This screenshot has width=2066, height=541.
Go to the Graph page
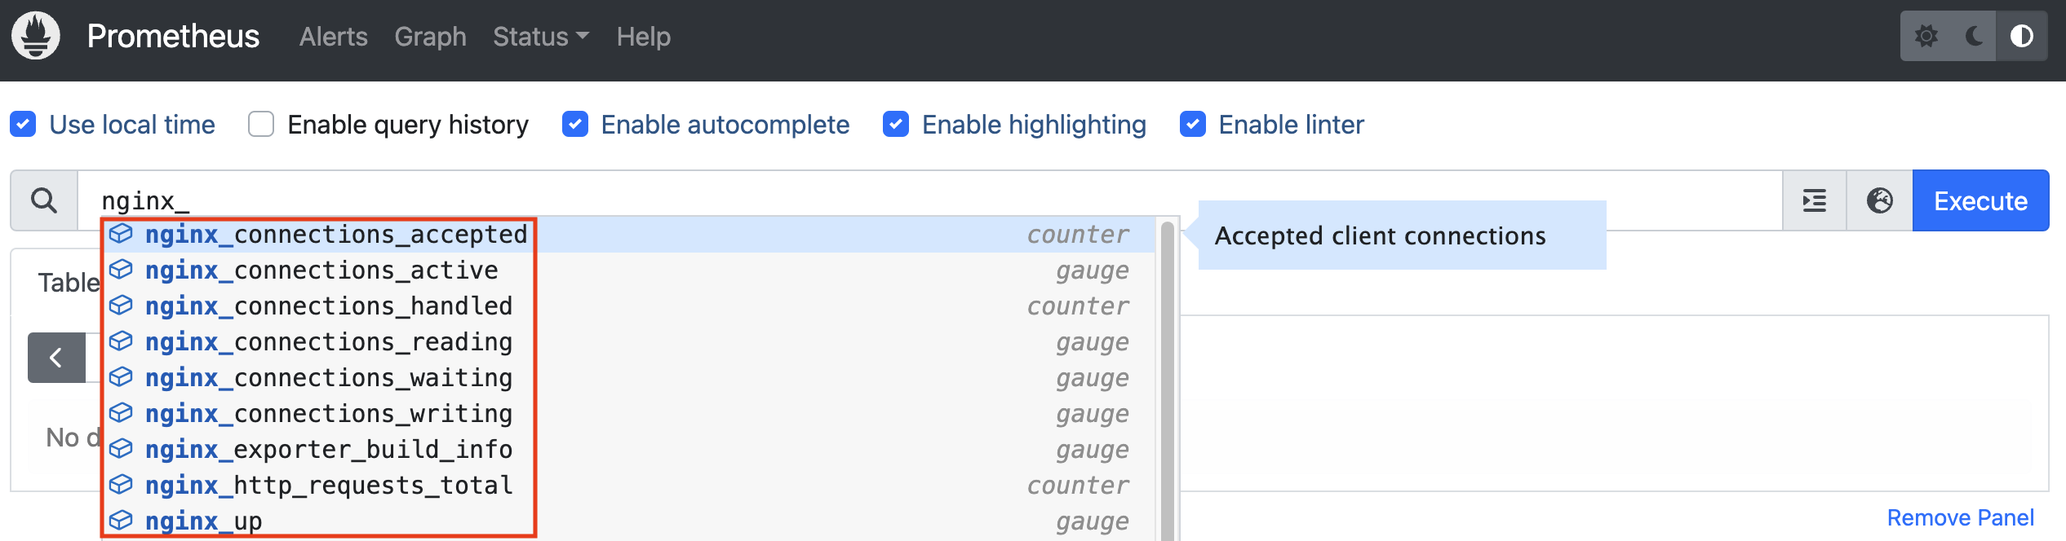point(430,37)
